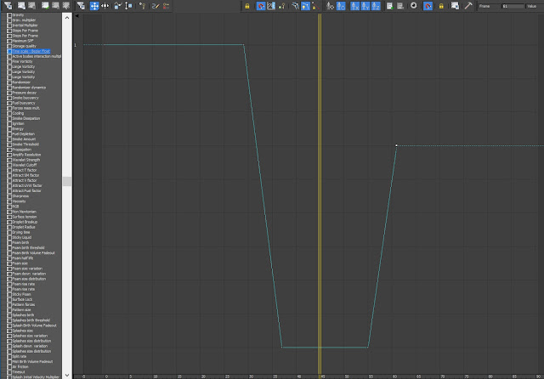Image resolution: width=544 pixels, height=379 pixels.
Task: Select the Cooling track
Action: [18, 113]
